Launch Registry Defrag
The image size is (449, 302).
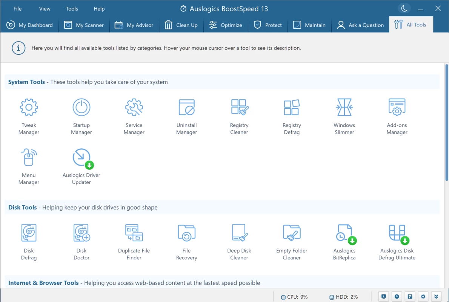(x=292, y=116)
